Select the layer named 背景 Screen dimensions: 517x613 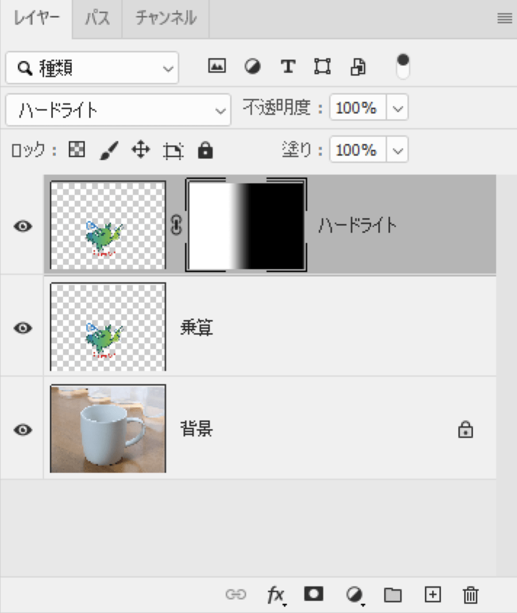coord(196,429)
